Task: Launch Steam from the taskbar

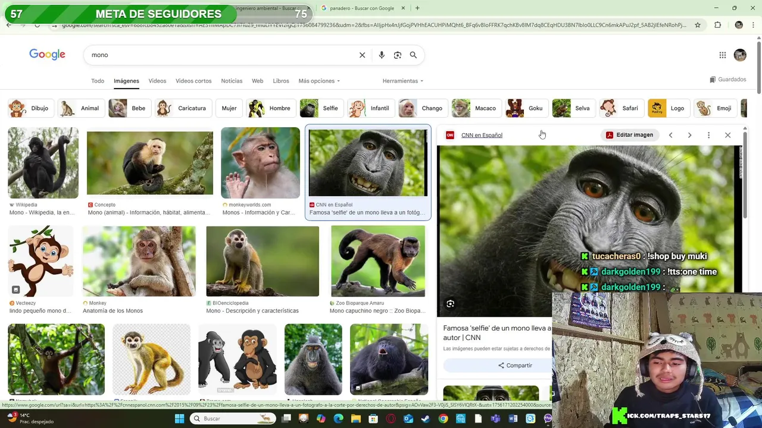Action: (426, 418)
